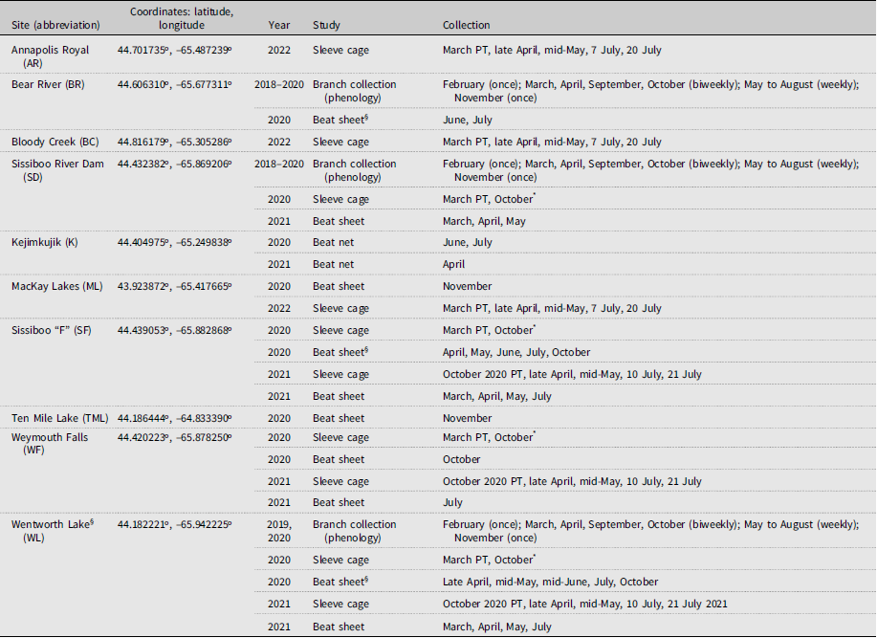Screen dimensions: 877x638
Task: Click the Site (abbreviation) column header
Action: pos(55,25)
